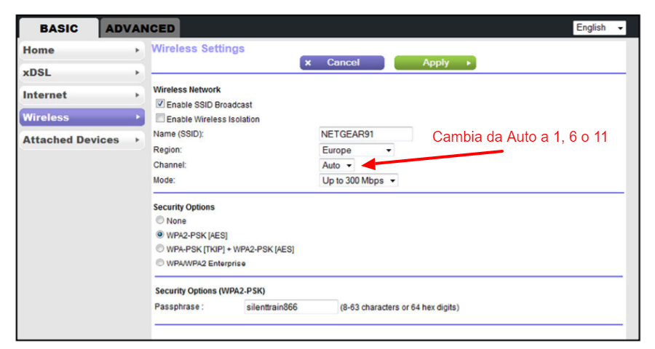This screenshot has height=349, width=655.
Task: Click the arrow beside xDSL menu item
Action: point(137,73)
